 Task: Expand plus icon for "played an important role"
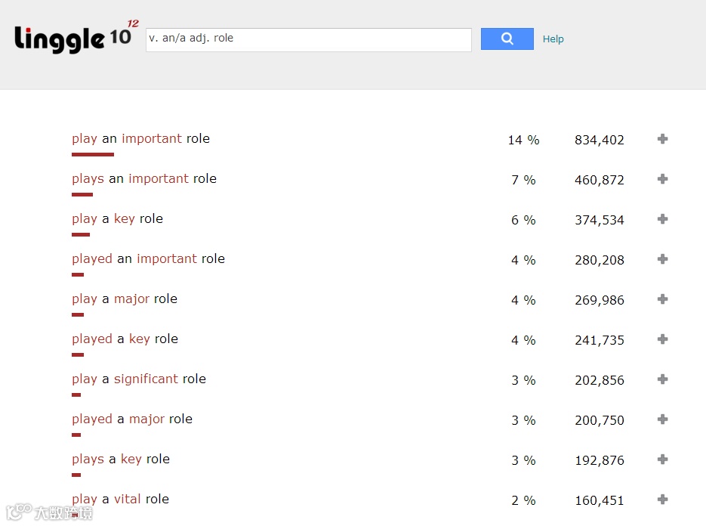[x=662, y=259]
